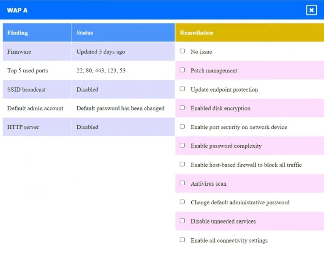Select the HTTP server finding row
The width and height of the screenshot is (324, 257).
89,127
